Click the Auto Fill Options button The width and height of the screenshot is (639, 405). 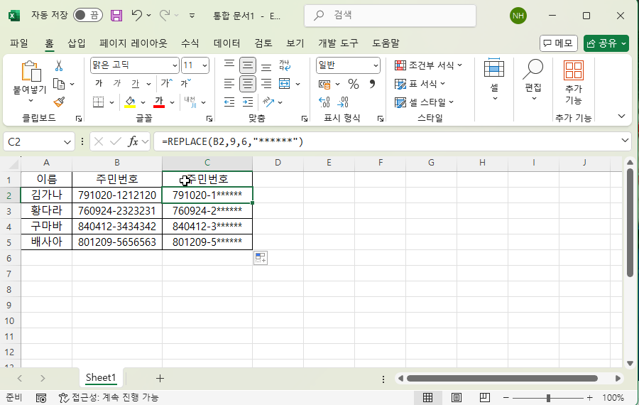261,258
